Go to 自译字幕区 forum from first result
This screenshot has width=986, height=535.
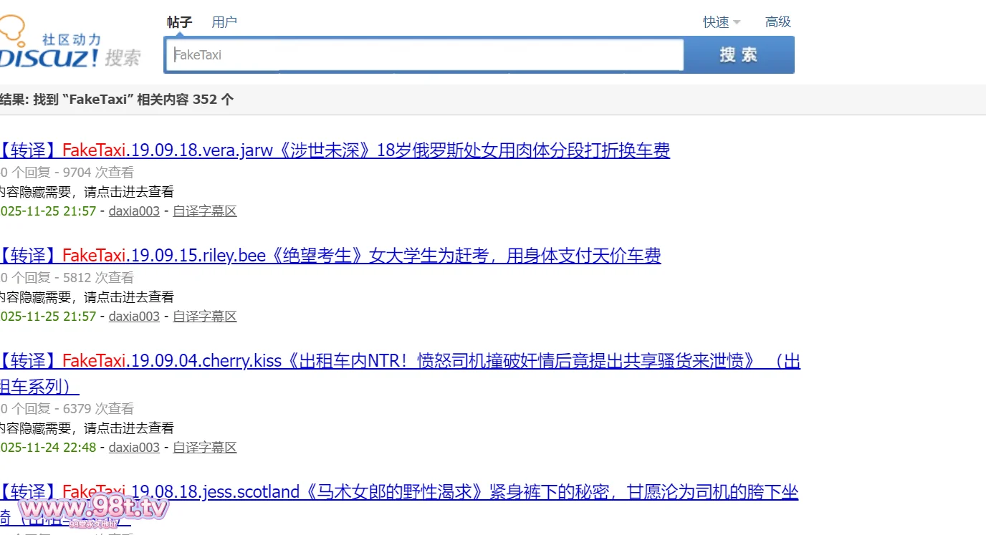(204, 211)
